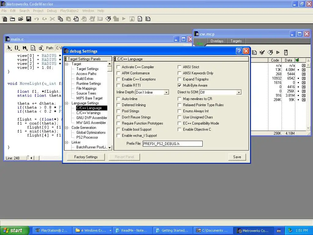Toggle the ARM Conformance checkbox

(118, 73)
